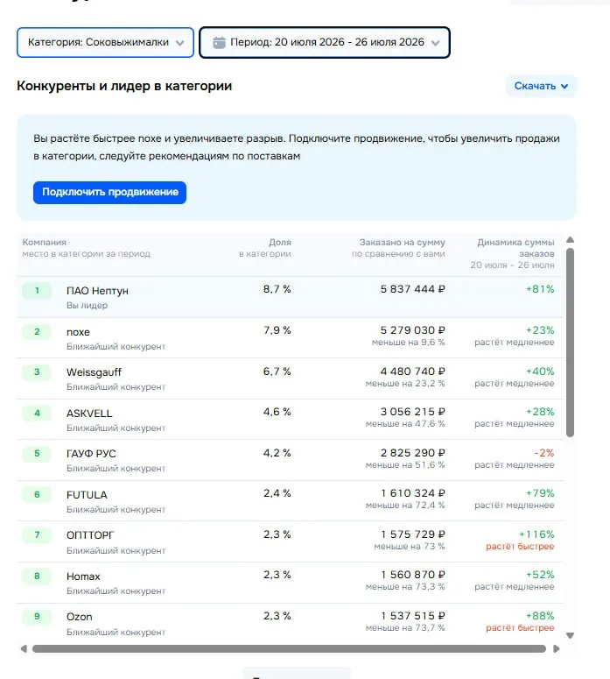Viewport: 610px width, 679px height.
Task: Click rank badge 5 for ГАУФ РУС
Action: coord(37,453)
